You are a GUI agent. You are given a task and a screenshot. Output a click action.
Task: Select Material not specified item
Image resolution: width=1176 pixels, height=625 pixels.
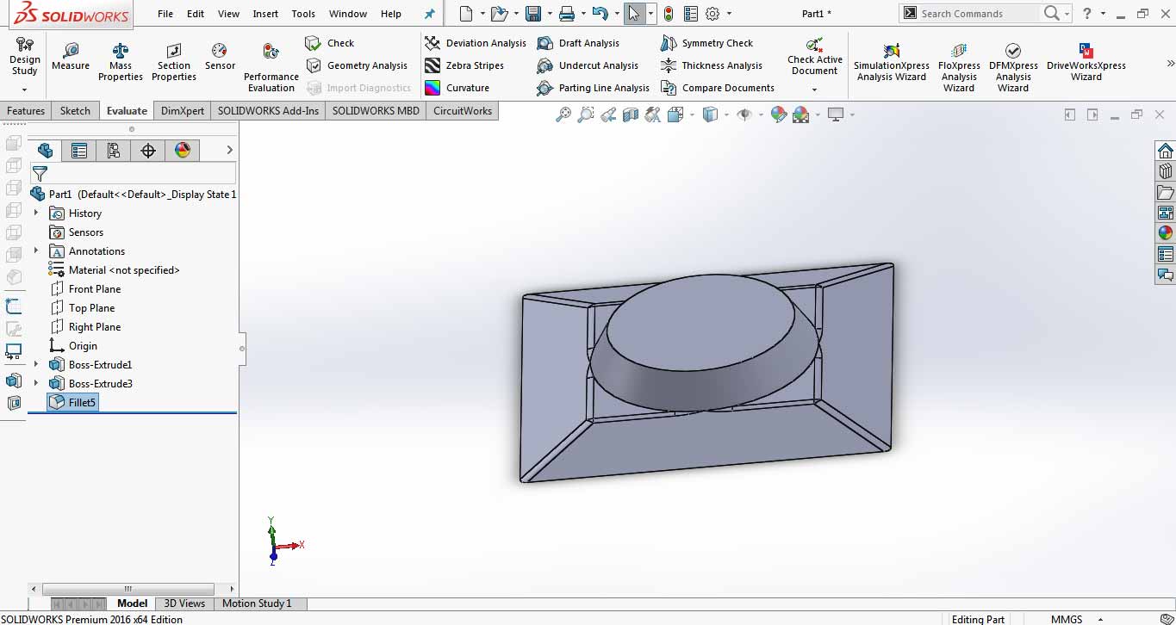[x=115, y=269]
